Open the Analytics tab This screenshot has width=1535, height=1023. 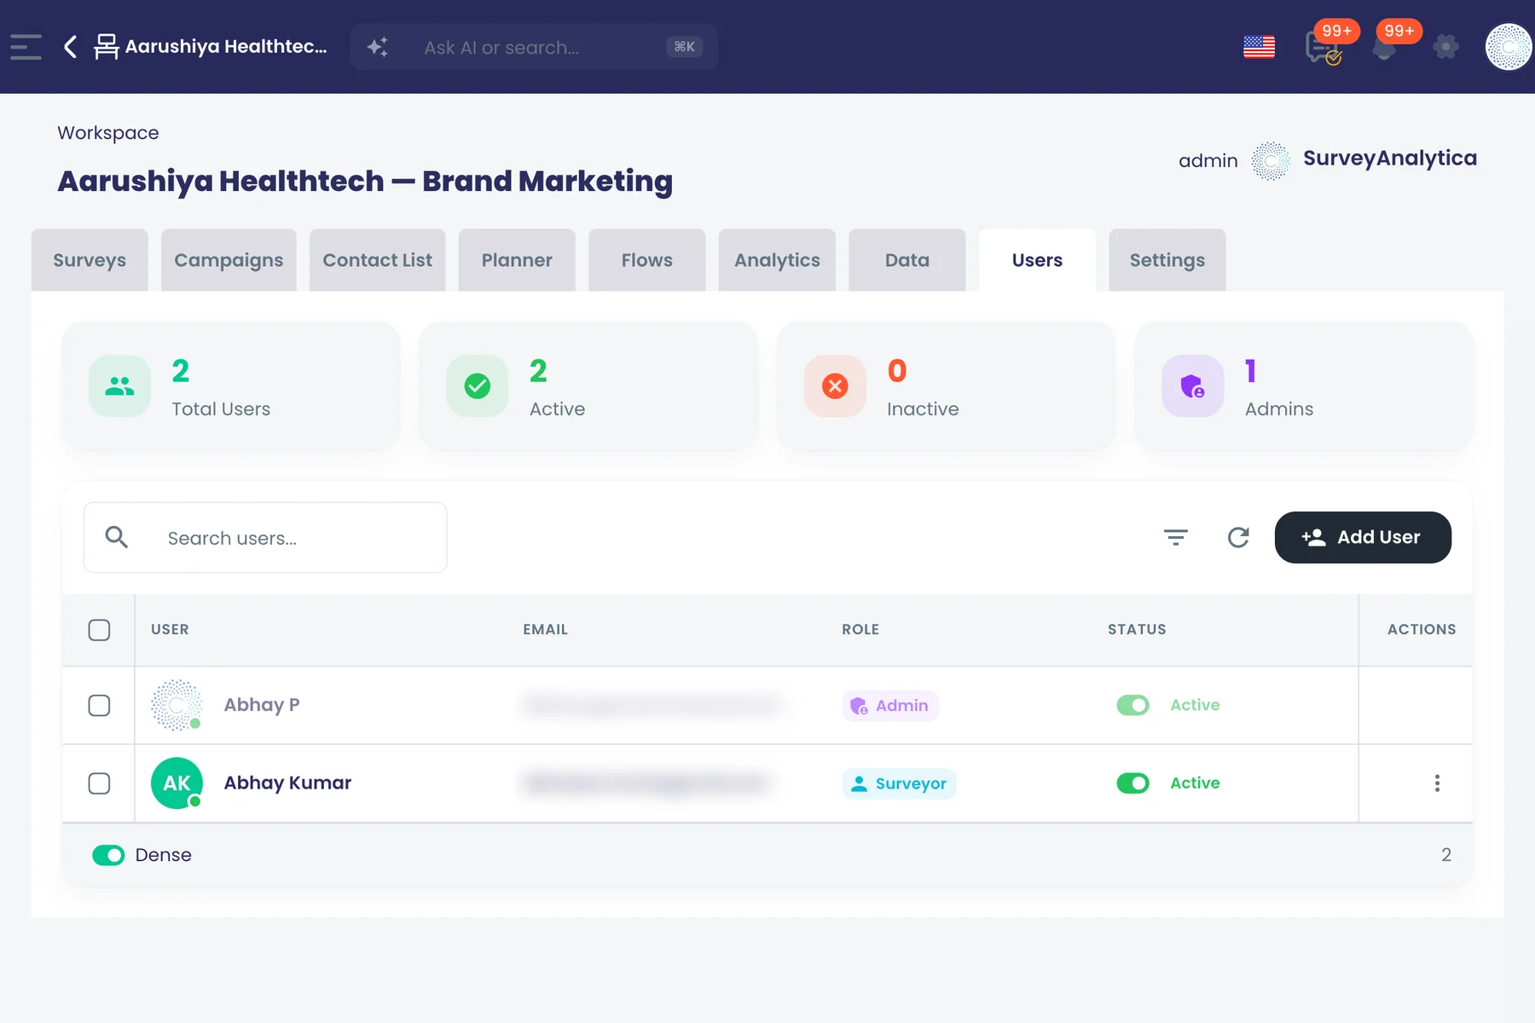click(777, 260)
